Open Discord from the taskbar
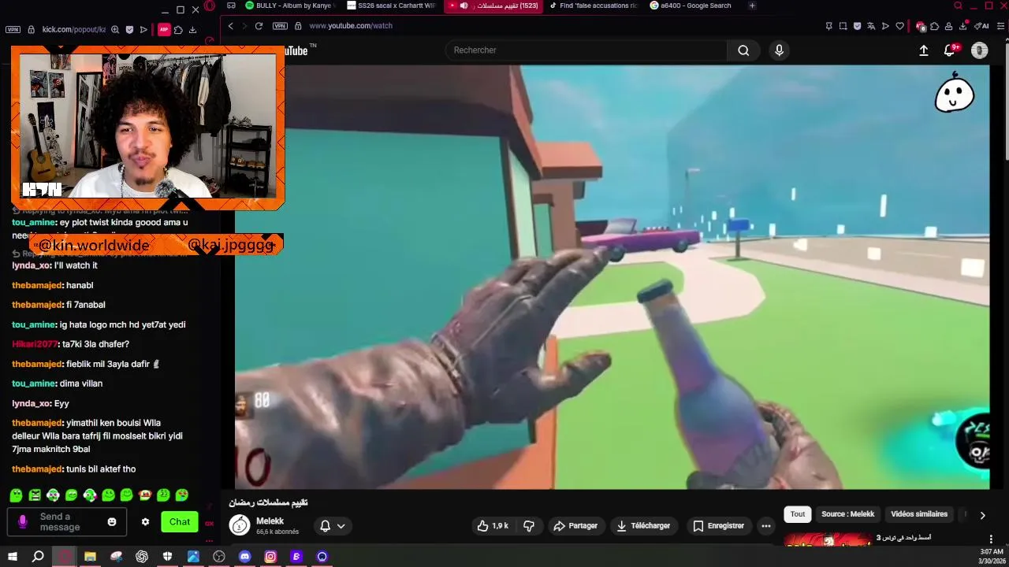 click(x=244, y=557)
